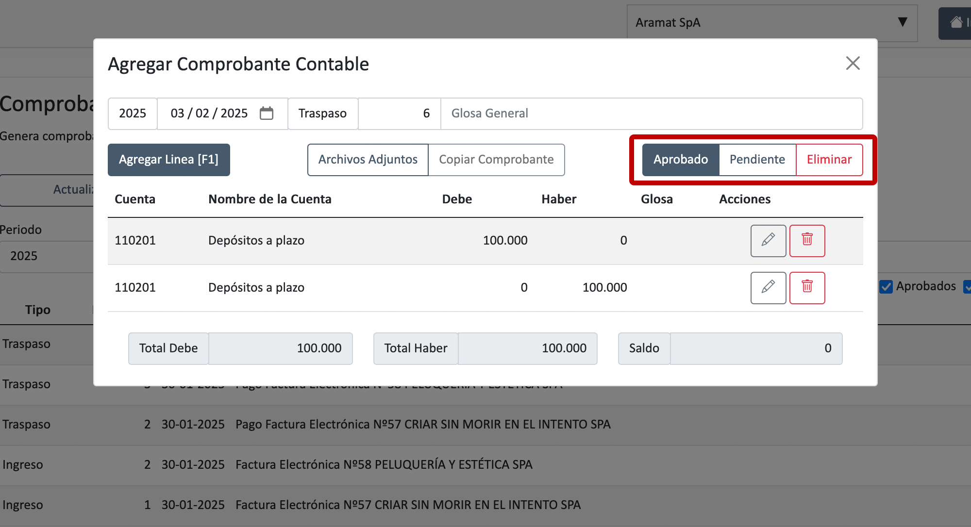Focus the Glosa General input field
The width and height of the screenshot is (971, 527).
tap(651, 114)
